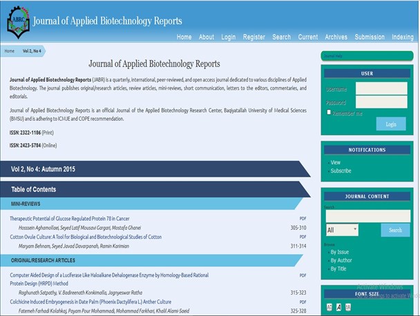
Task: Open the All search scope dropdown
Action: coord(342,230)
